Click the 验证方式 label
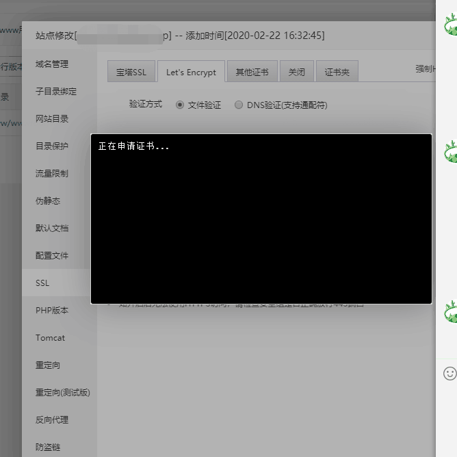This screenshot has width=457, height=457. click(146, 104)
